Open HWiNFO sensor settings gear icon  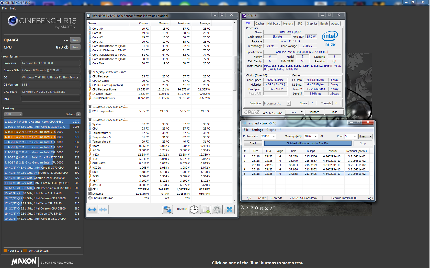pos(217,209)
